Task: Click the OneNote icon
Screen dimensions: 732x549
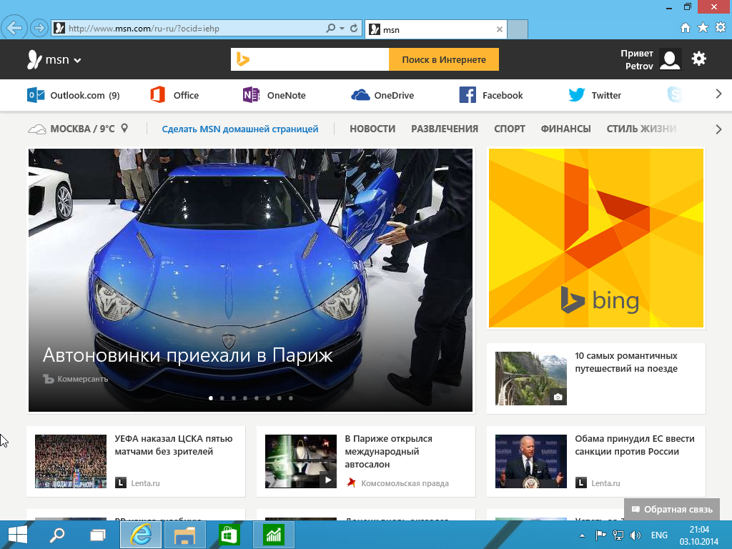Action: pos(251,94)
